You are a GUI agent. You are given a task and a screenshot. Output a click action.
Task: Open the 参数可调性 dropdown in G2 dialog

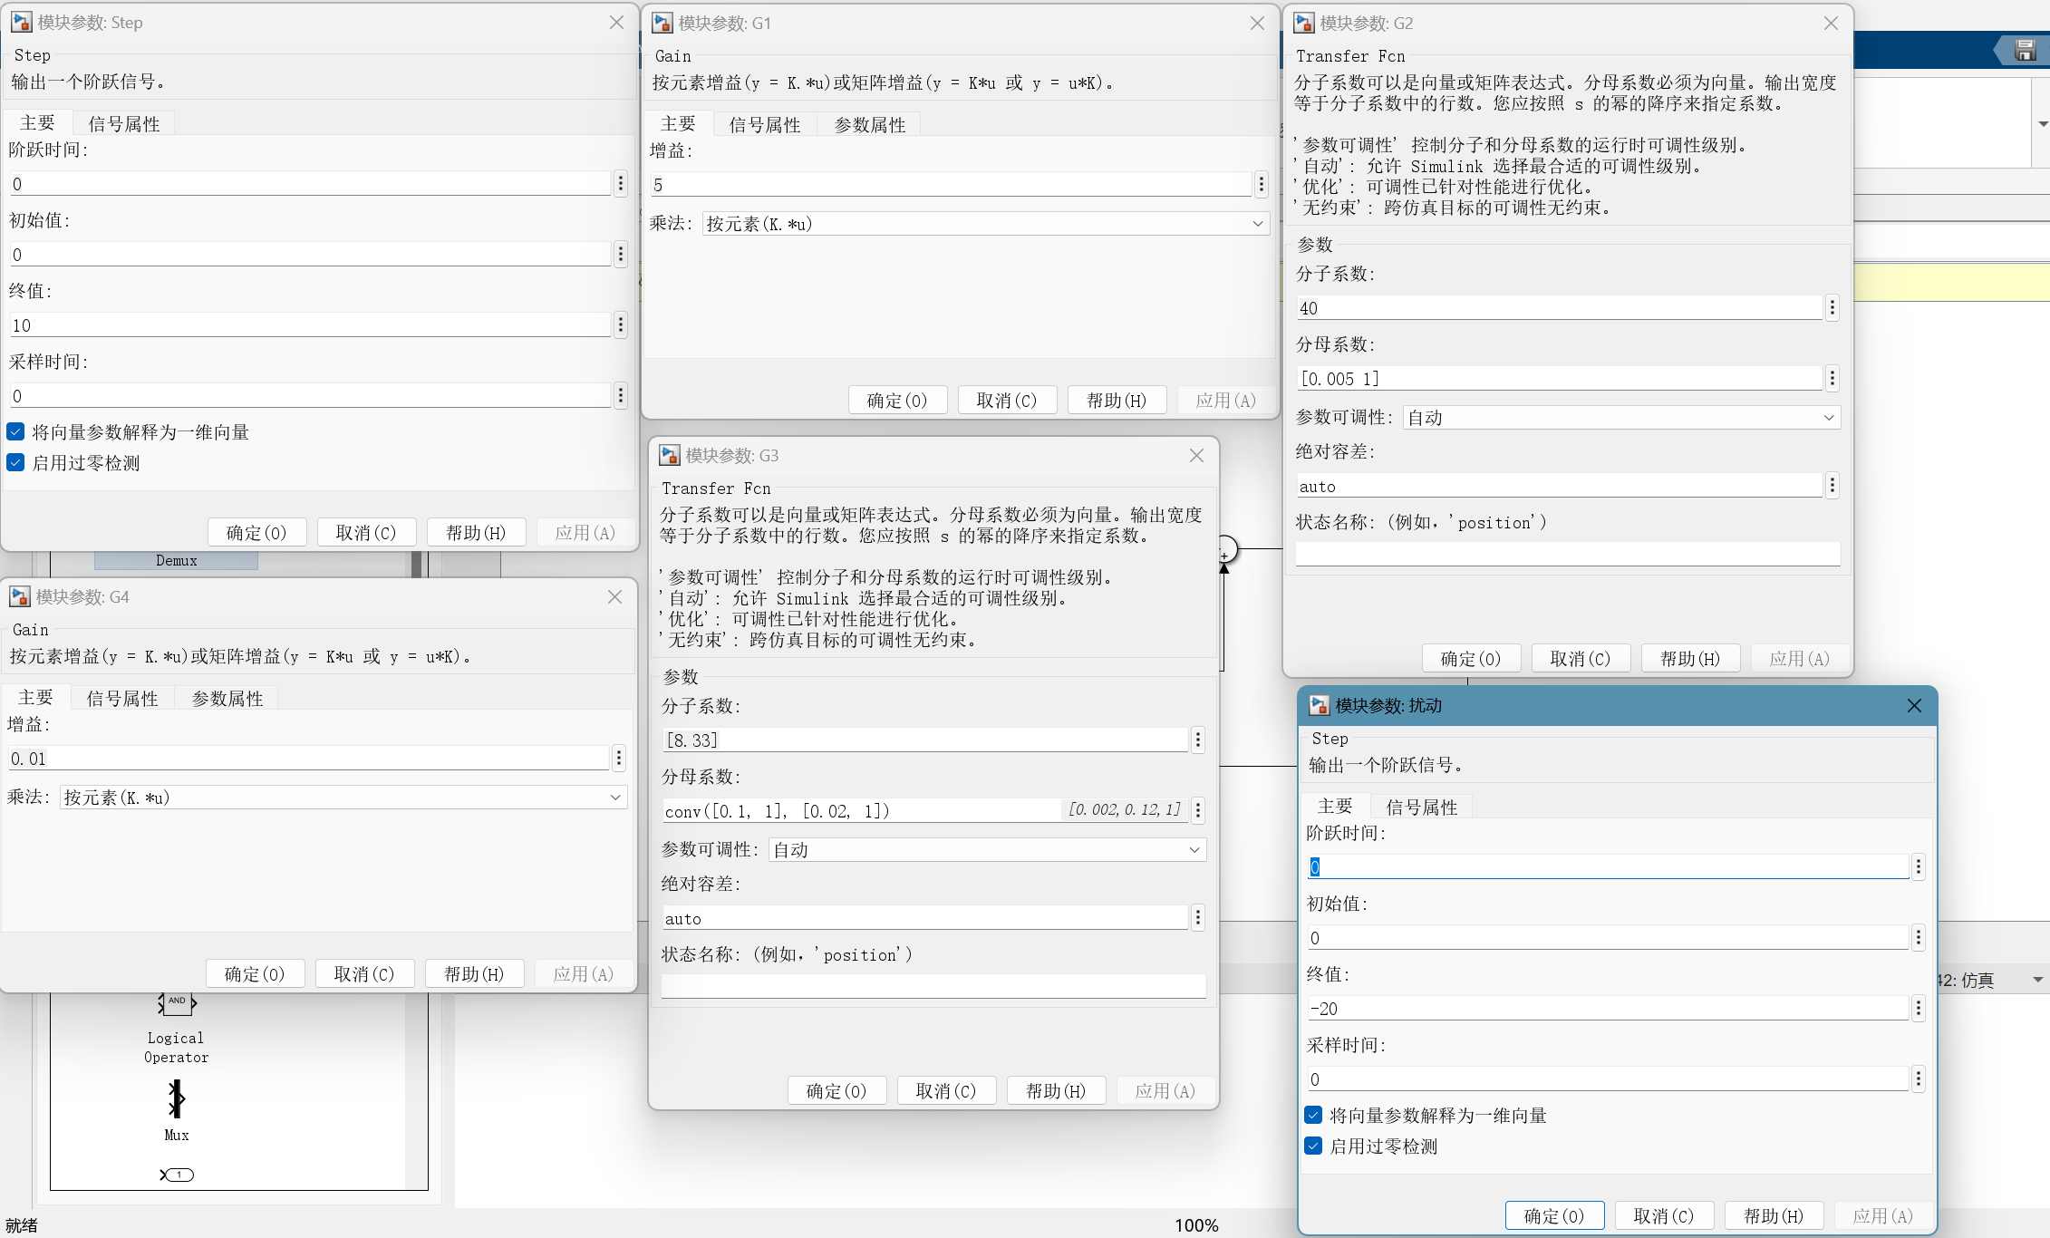[1621, 418]
